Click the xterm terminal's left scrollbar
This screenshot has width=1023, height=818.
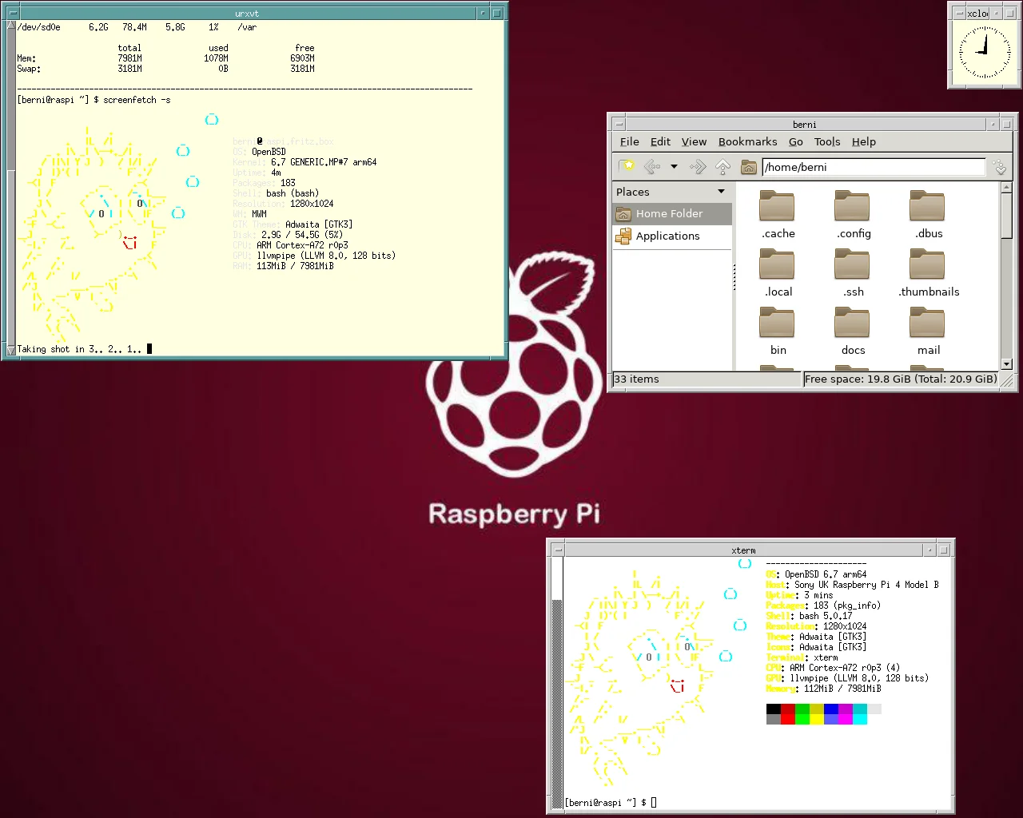click(x=558, y=684)
